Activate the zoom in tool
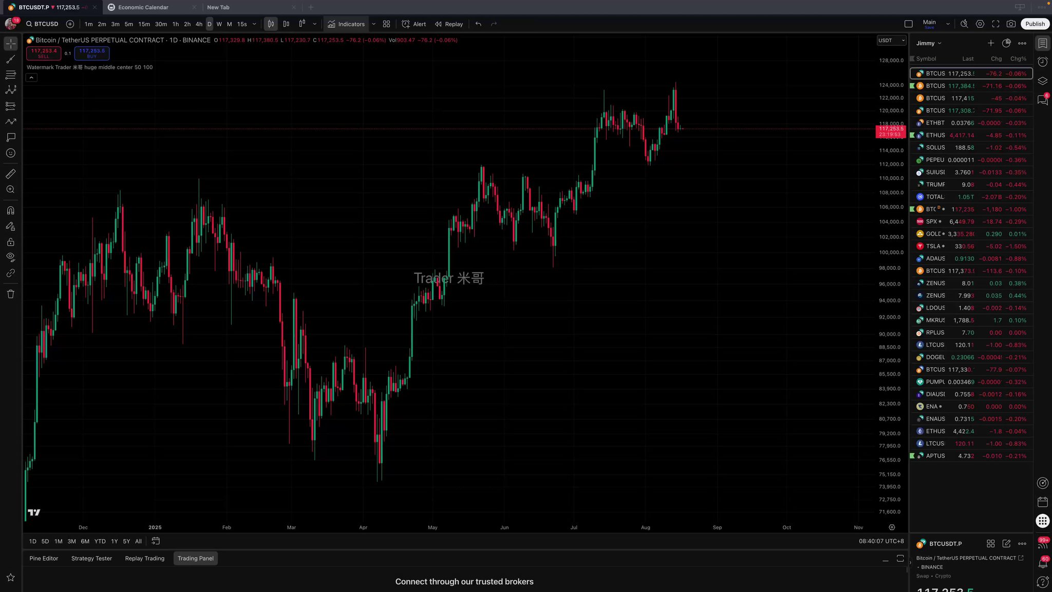Image resolution: width=1052 pixels, height=592 pixels. (x=11, y=190)
